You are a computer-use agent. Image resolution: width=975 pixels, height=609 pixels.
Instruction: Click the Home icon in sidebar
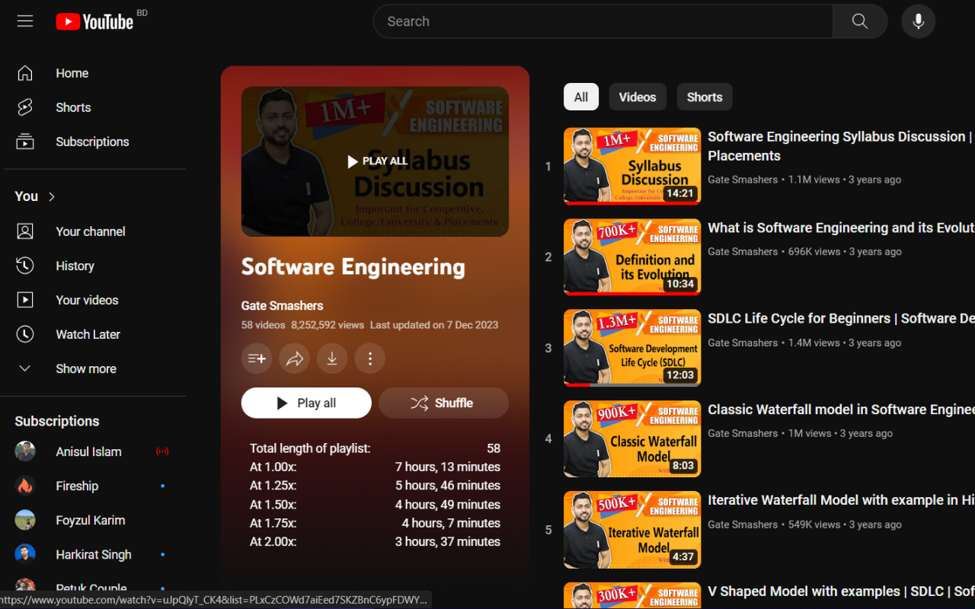[x=25, y=73]
